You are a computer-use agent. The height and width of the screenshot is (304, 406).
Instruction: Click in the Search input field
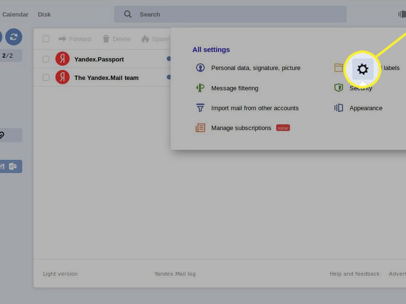point(230,14)
